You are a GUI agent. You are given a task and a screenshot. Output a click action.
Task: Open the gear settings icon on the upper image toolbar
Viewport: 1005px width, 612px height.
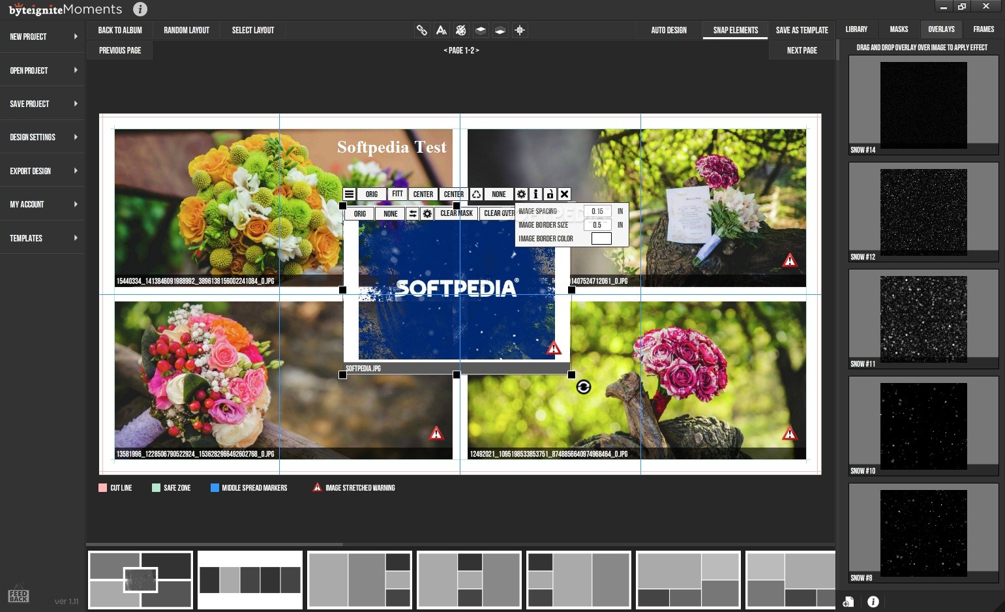click(x=521, y=194)
